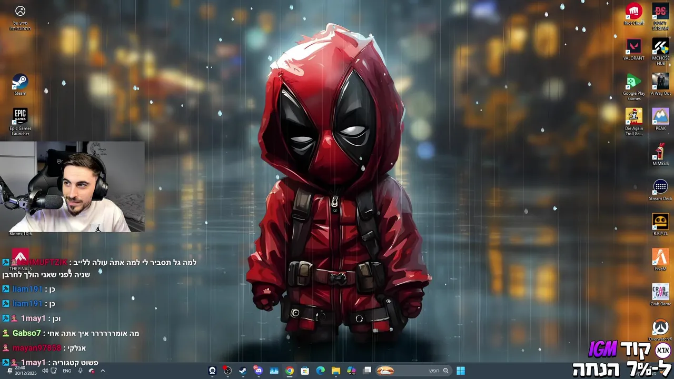Click the microphone icon in system tray

pyautogui.click(x=80, y=371)
